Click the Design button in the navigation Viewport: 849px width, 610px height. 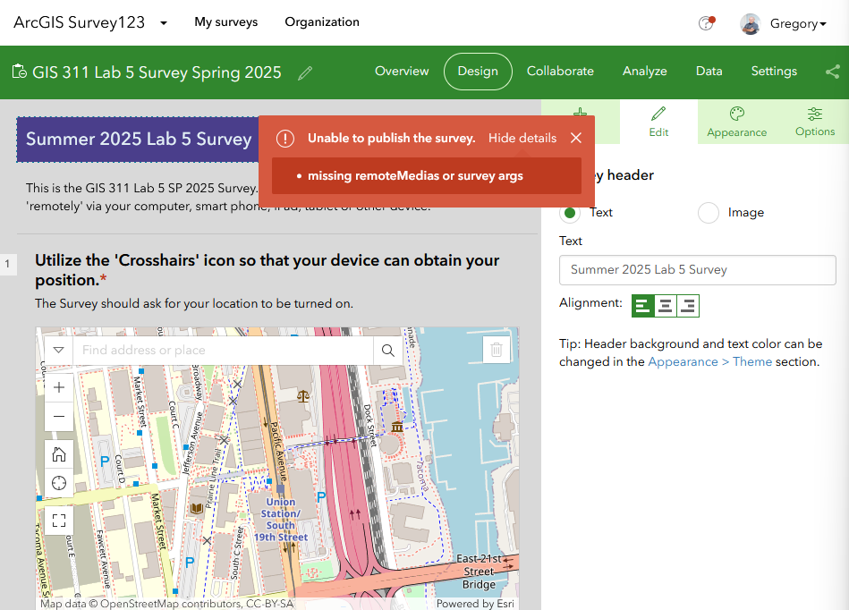click(478, 72)
